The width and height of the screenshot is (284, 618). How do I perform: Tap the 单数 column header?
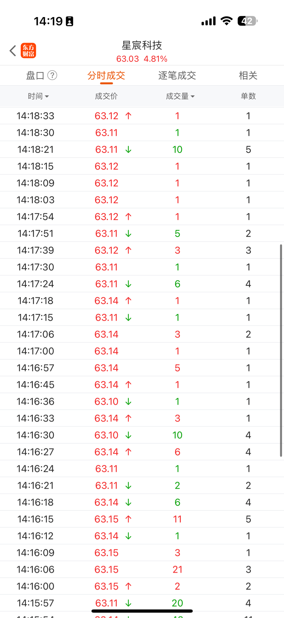click(248, 96)
